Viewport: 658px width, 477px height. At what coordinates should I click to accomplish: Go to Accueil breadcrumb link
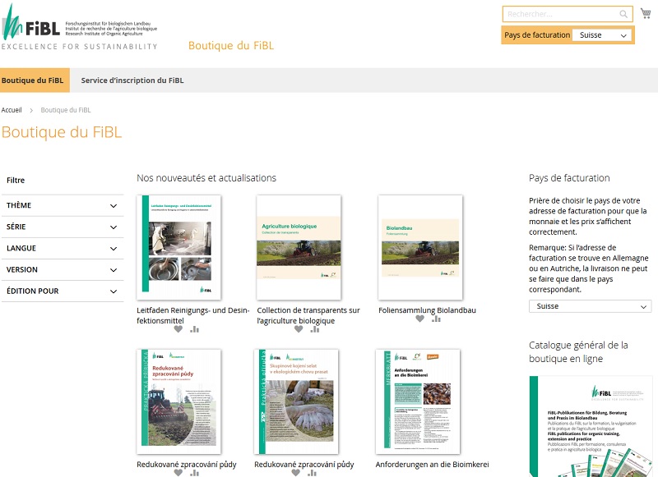tap(12, 110)
